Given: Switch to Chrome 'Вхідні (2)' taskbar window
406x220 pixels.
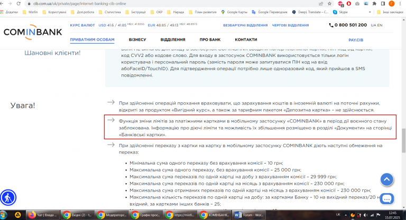Looking at the screenshot, I should [77, 215].
